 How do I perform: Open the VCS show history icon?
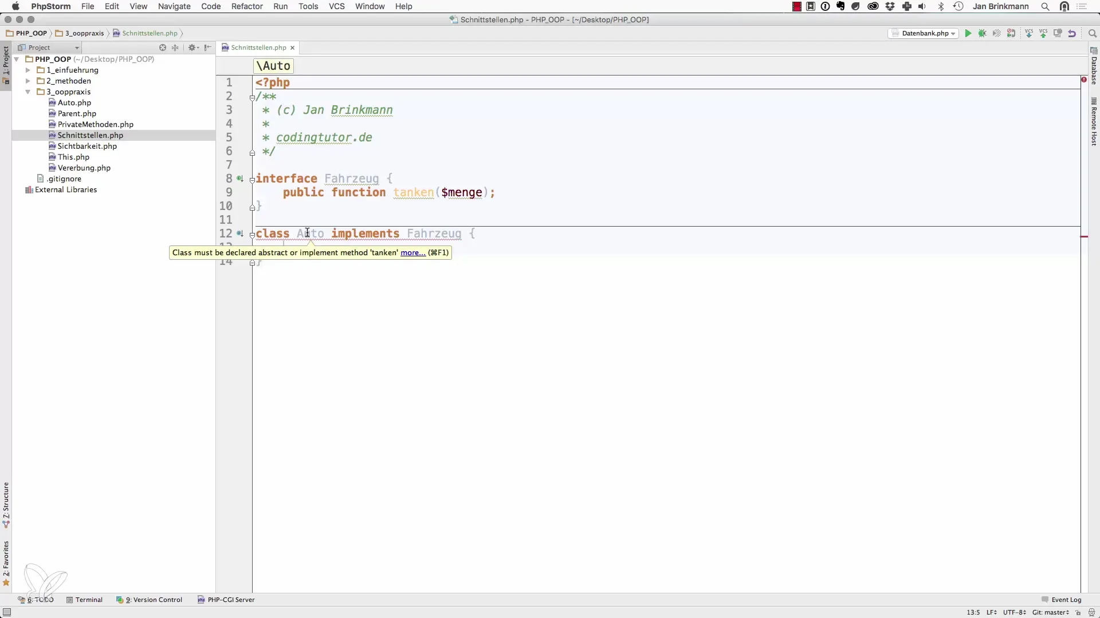[x=1058, y=34]
